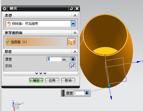Screen dimensions: 143x111
Task: Click the 要穿透的面 section header label
Action: 14,33
